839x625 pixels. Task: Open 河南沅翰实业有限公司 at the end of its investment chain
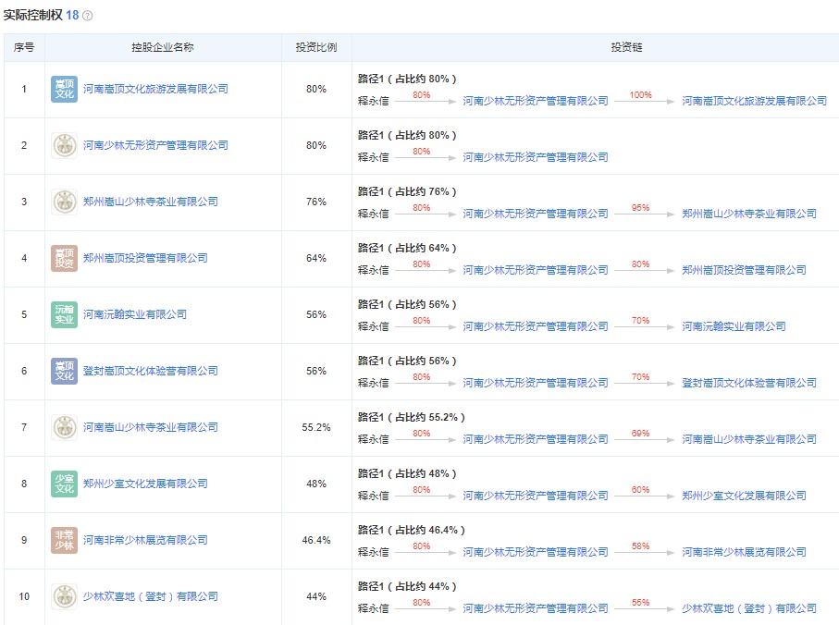click(x=734, y=326)
